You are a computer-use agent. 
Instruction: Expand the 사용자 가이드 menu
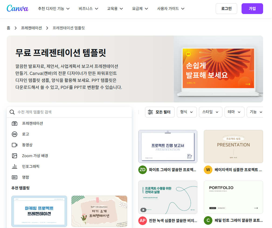(x=171, y=9)
